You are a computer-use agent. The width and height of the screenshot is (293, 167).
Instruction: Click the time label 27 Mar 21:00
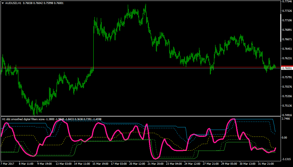pyautogui.click(x=210, y=164)
